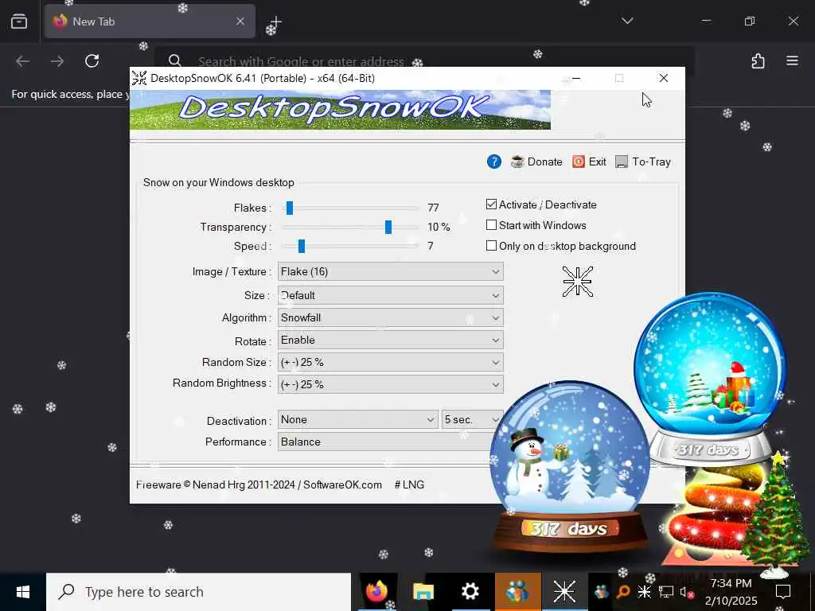Open network status tray icon
The image size is (815, 611).
(x=666, y=592)
